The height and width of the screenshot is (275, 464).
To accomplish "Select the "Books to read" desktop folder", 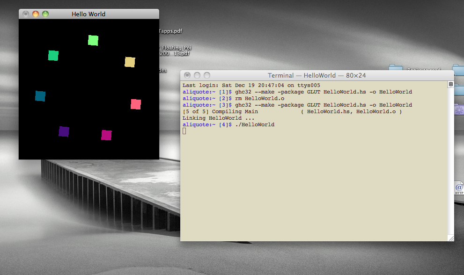I will pos(396,69).
